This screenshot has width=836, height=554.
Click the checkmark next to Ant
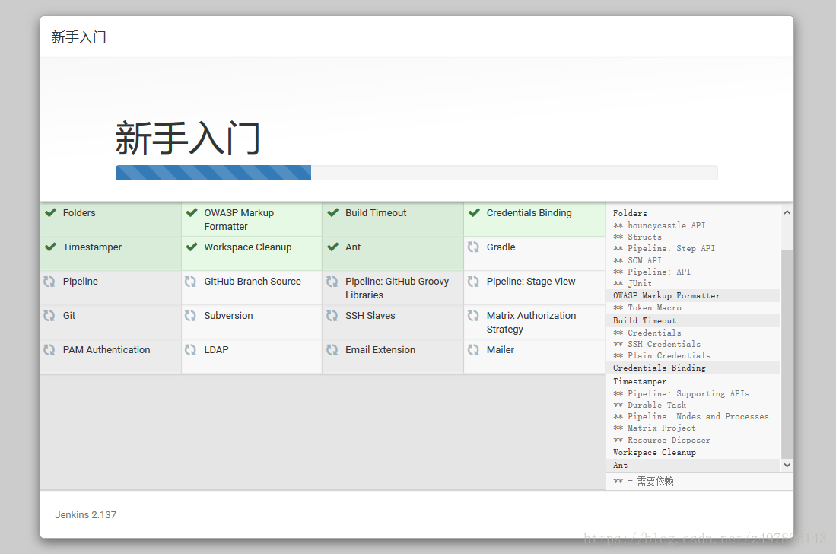(332, 247)
